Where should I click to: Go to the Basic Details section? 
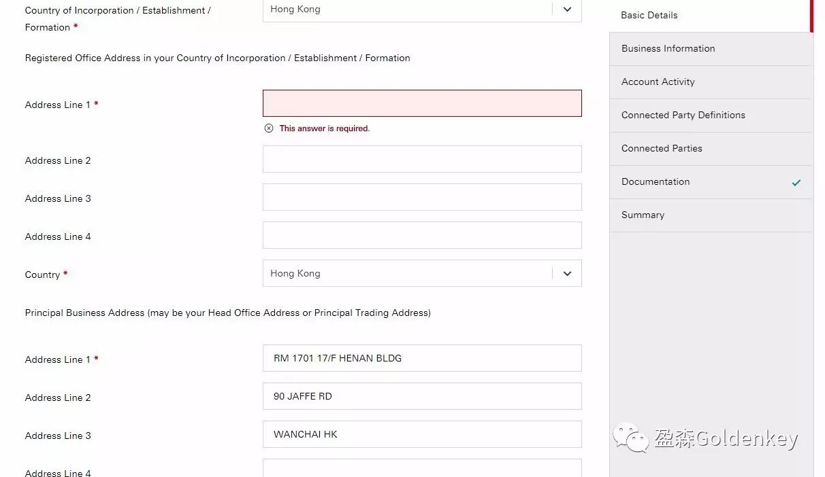pos(649,15)
